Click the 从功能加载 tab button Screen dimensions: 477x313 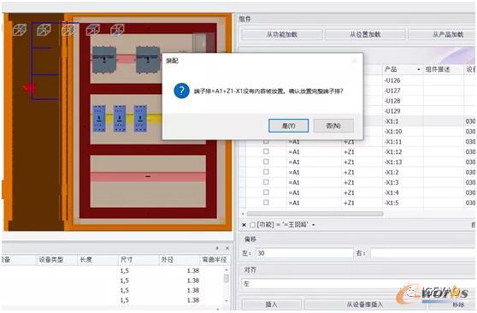coord(282,34)
